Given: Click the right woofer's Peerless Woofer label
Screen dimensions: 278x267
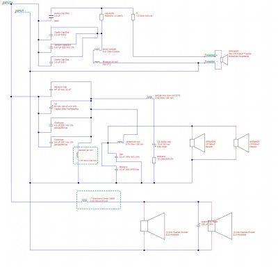Looking at the screenshot, I should tap(244, 234).
